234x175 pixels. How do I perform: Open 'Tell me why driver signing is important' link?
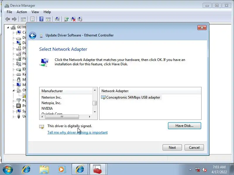(x=78, y=132)
